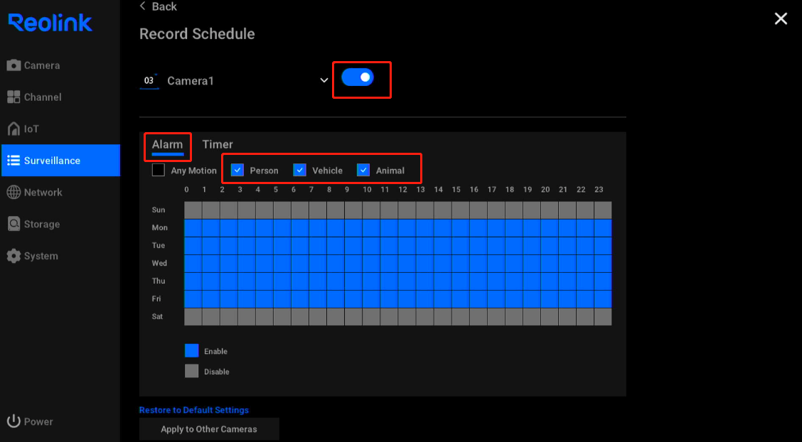The image size is (802, 442).
Task: Click the Network globe icon
Action: (x=14, y=192)
